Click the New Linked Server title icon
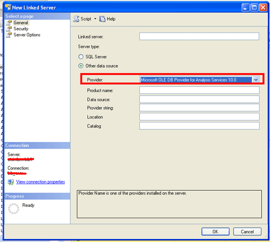Viewport: 270px width, 242px height. (x=8, y=7)
